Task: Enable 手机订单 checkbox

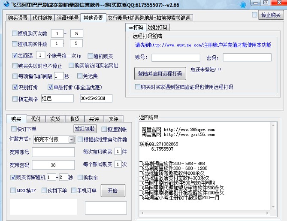Action: [x=74, y=190]
